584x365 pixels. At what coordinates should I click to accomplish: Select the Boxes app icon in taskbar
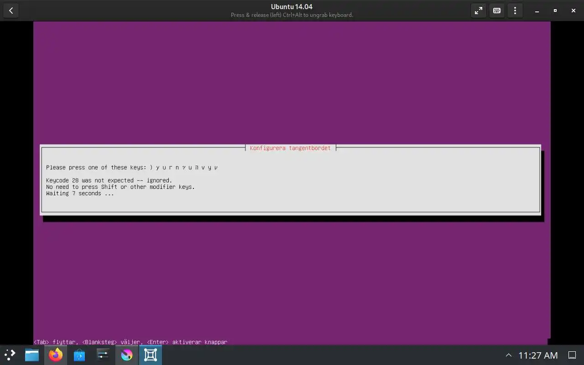151,355
